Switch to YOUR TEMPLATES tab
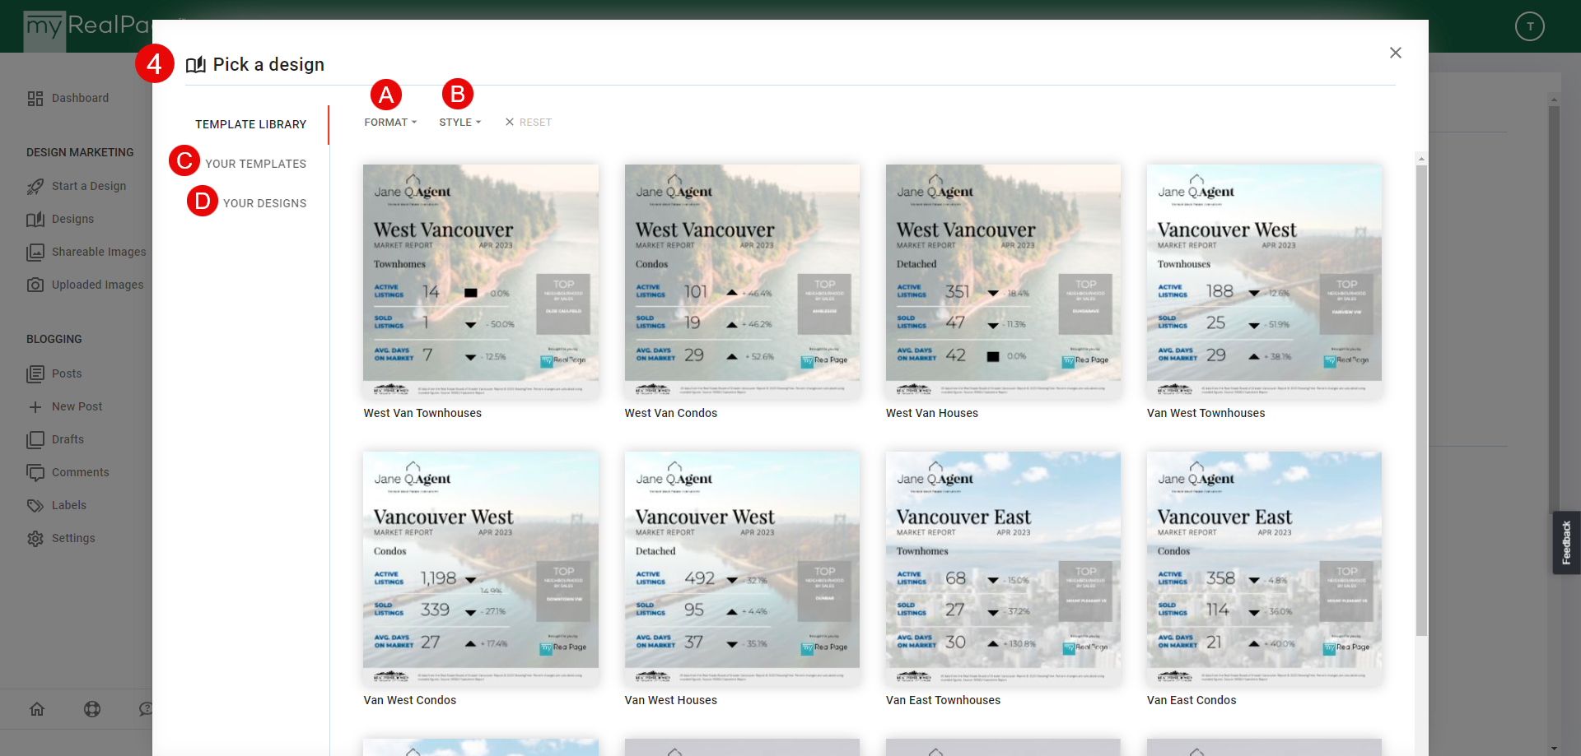The width and height of the screenshot is (1581, 756). [255, 164]
